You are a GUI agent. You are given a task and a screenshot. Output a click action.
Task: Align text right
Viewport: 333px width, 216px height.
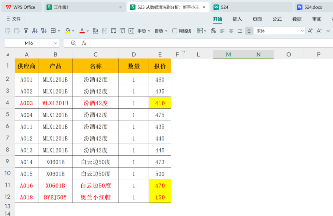tap(240, 31)
